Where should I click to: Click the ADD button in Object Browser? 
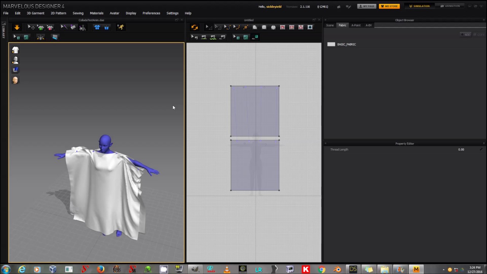click(x=466, y=35)
